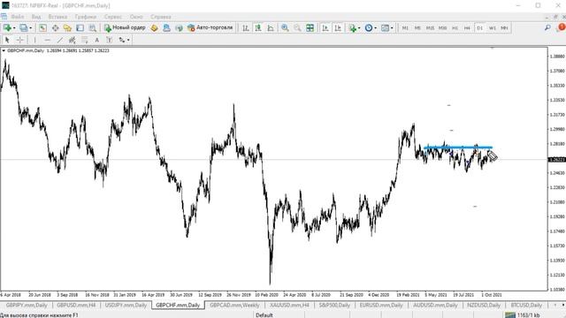Open the Вид menu

[36, 17]
